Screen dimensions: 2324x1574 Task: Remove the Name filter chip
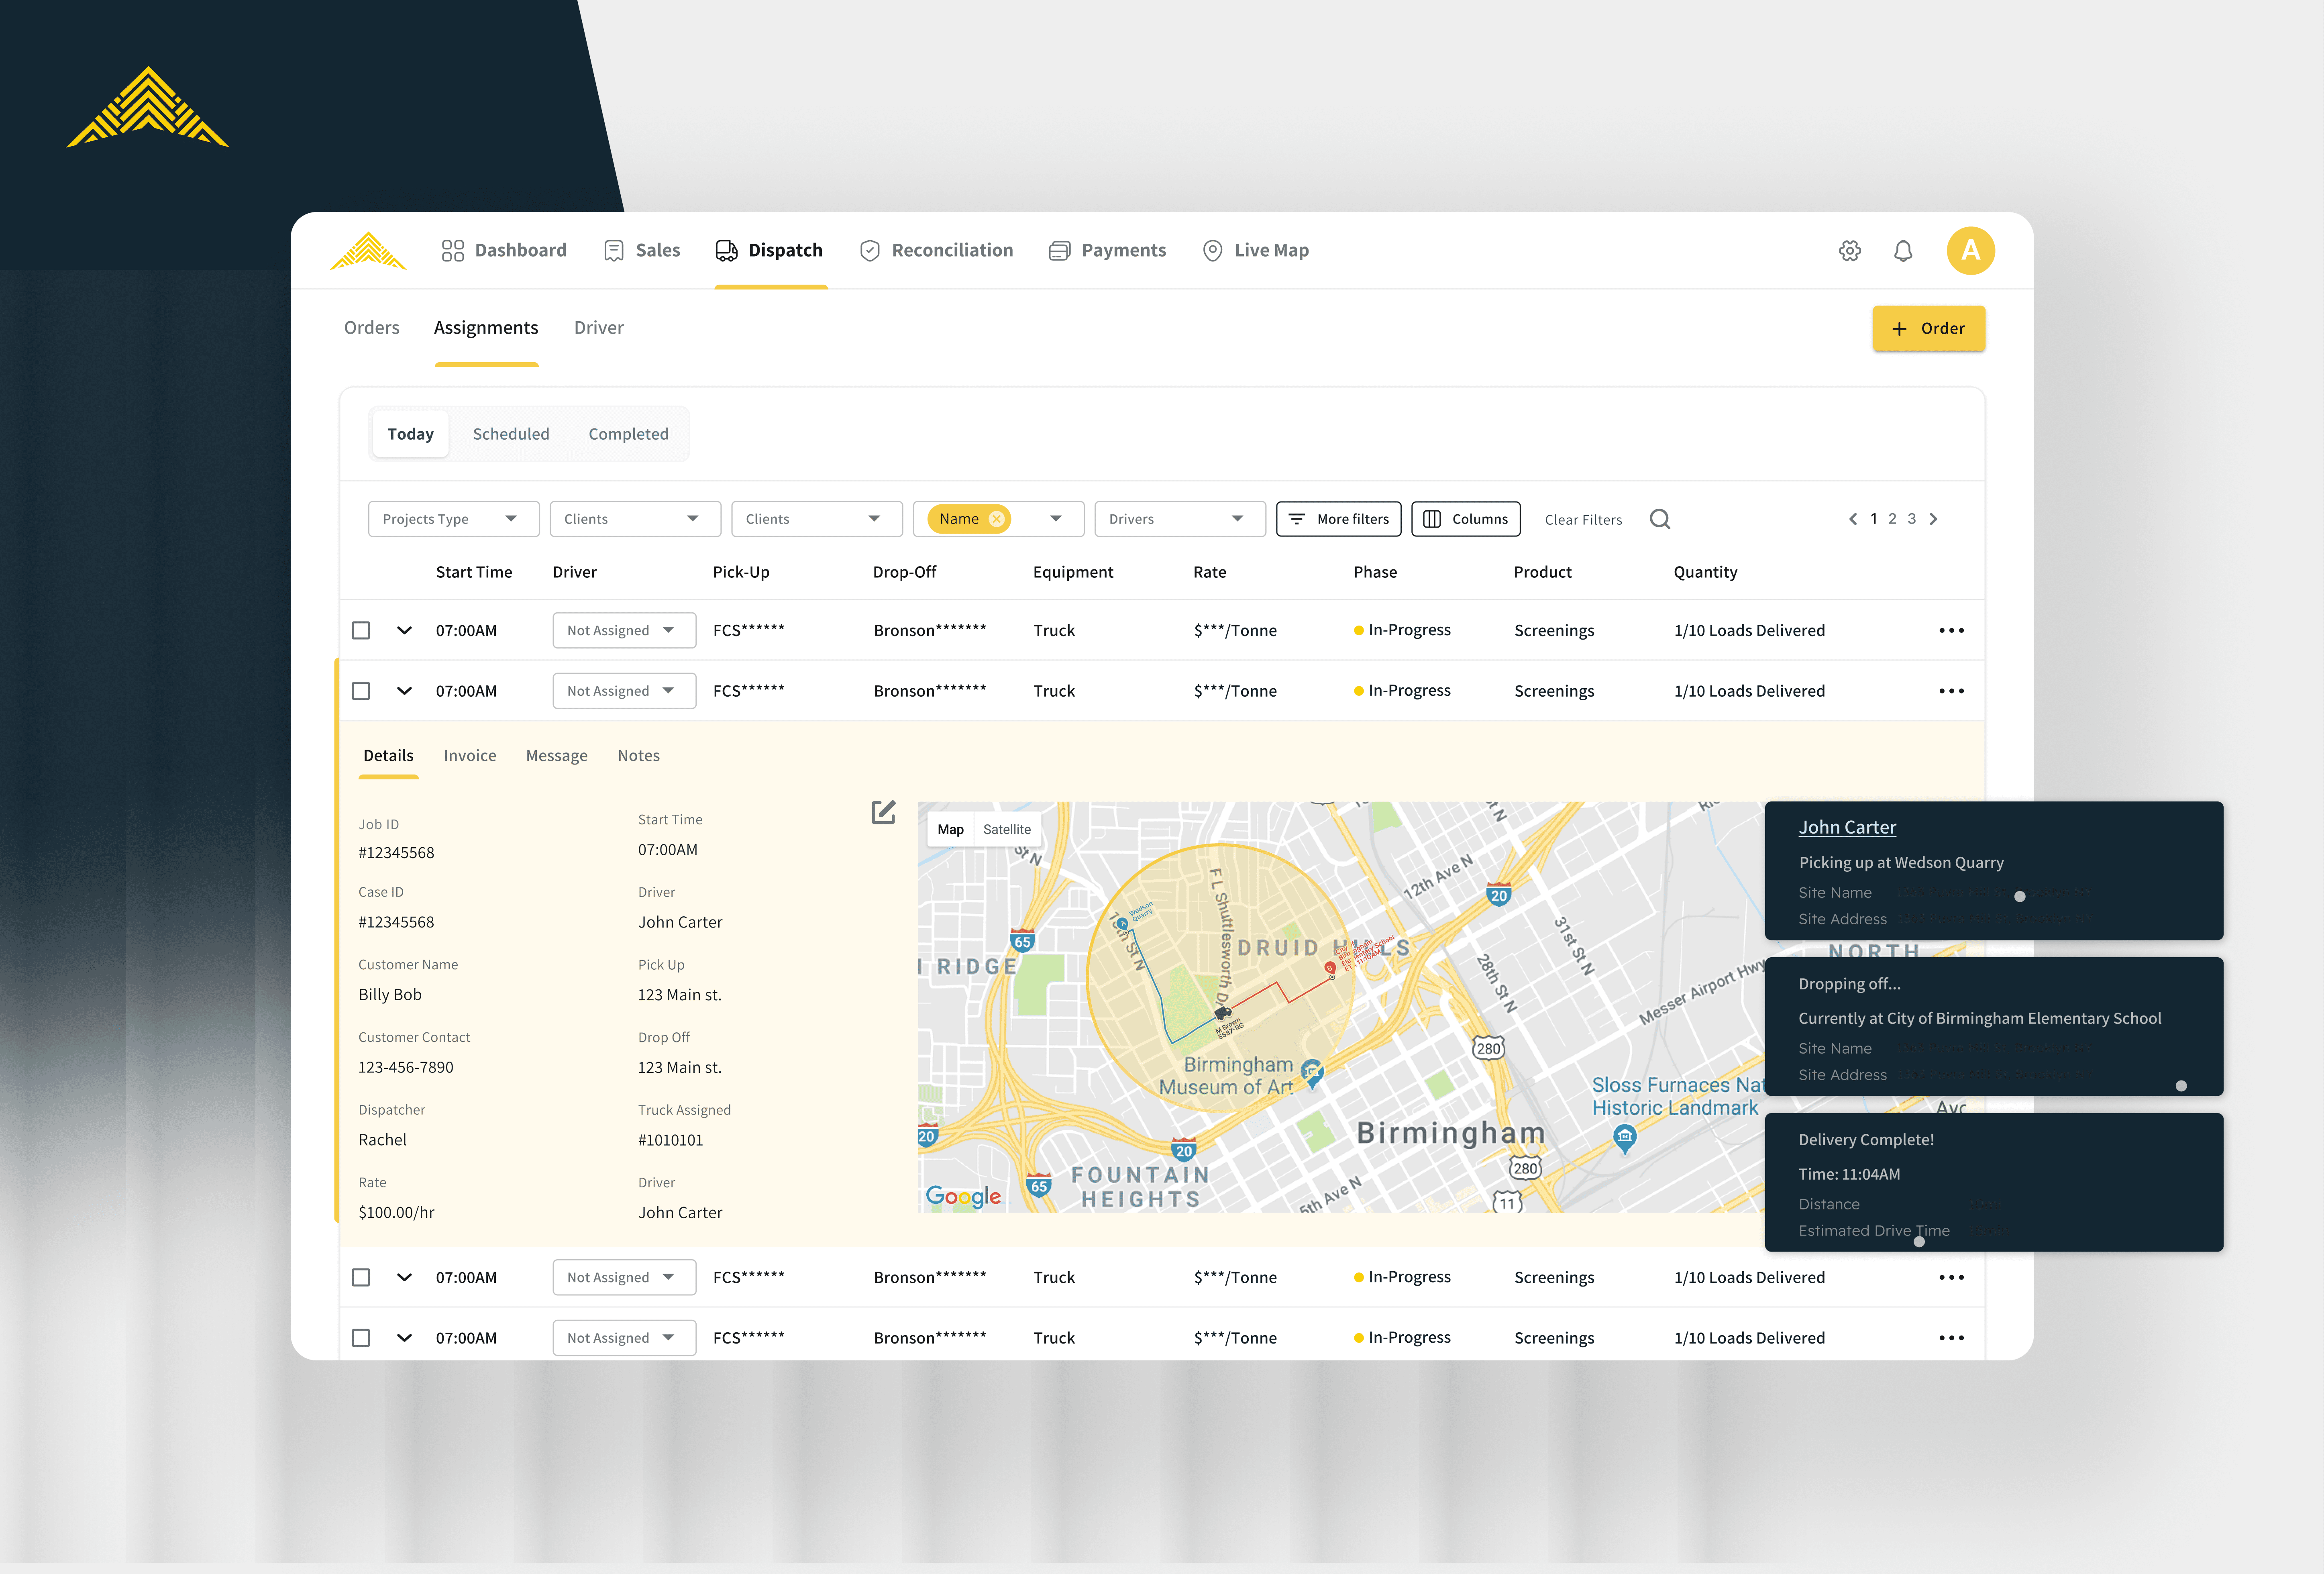coord(996,519)
